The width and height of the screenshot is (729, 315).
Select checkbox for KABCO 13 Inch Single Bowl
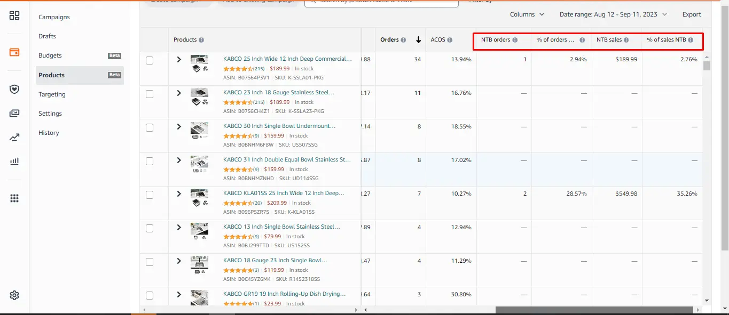click(x=150, y=228)
